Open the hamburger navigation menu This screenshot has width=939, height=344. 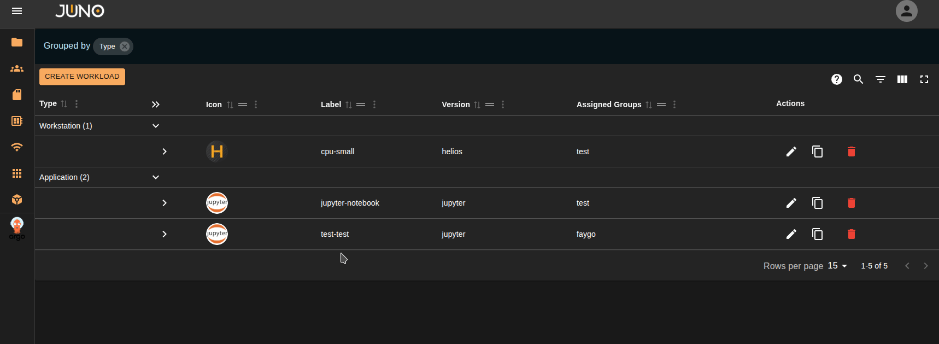tap(17, 11)
